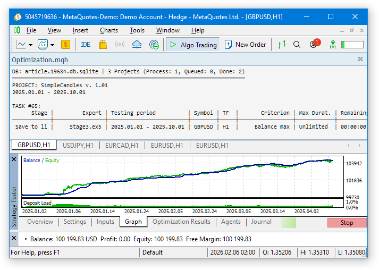Click the copy signals radar icon
This screenshot has width=379, height=270.
tap(154, 45)
